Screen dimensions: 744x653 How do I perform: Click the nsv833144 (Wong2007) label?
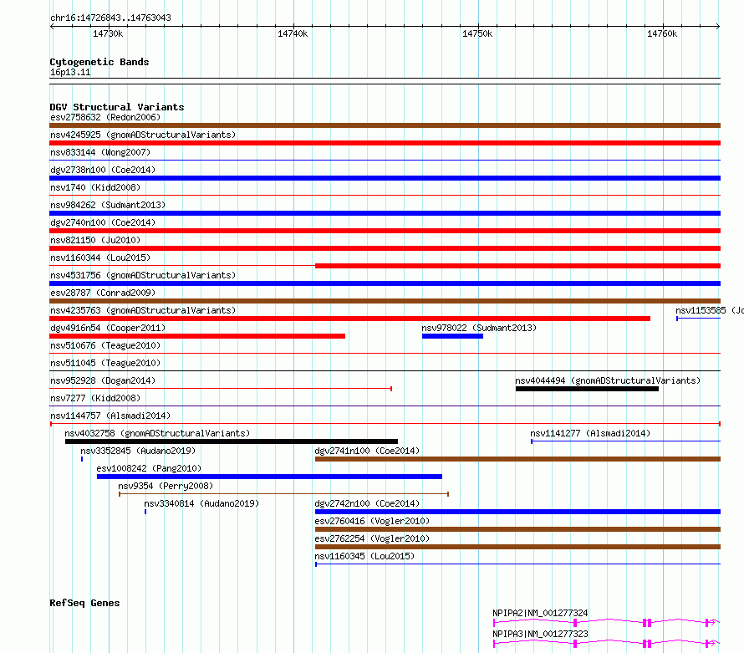point(100,152)
